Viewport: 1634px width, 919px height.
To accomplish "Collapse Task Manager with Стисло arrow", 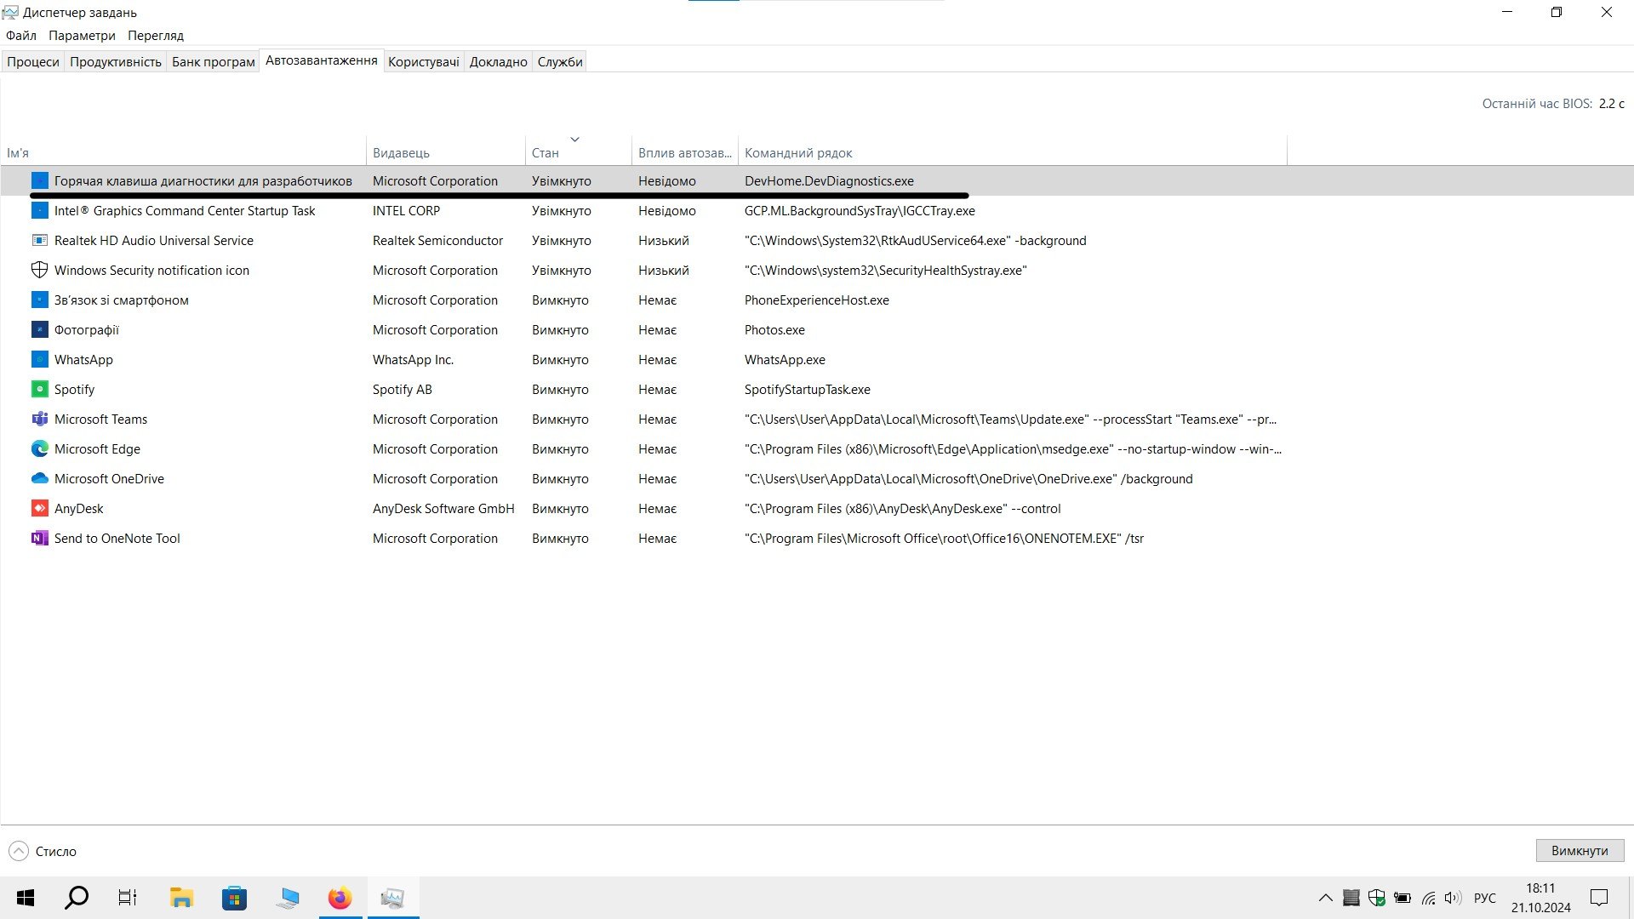I will click(x=18, y=851).
